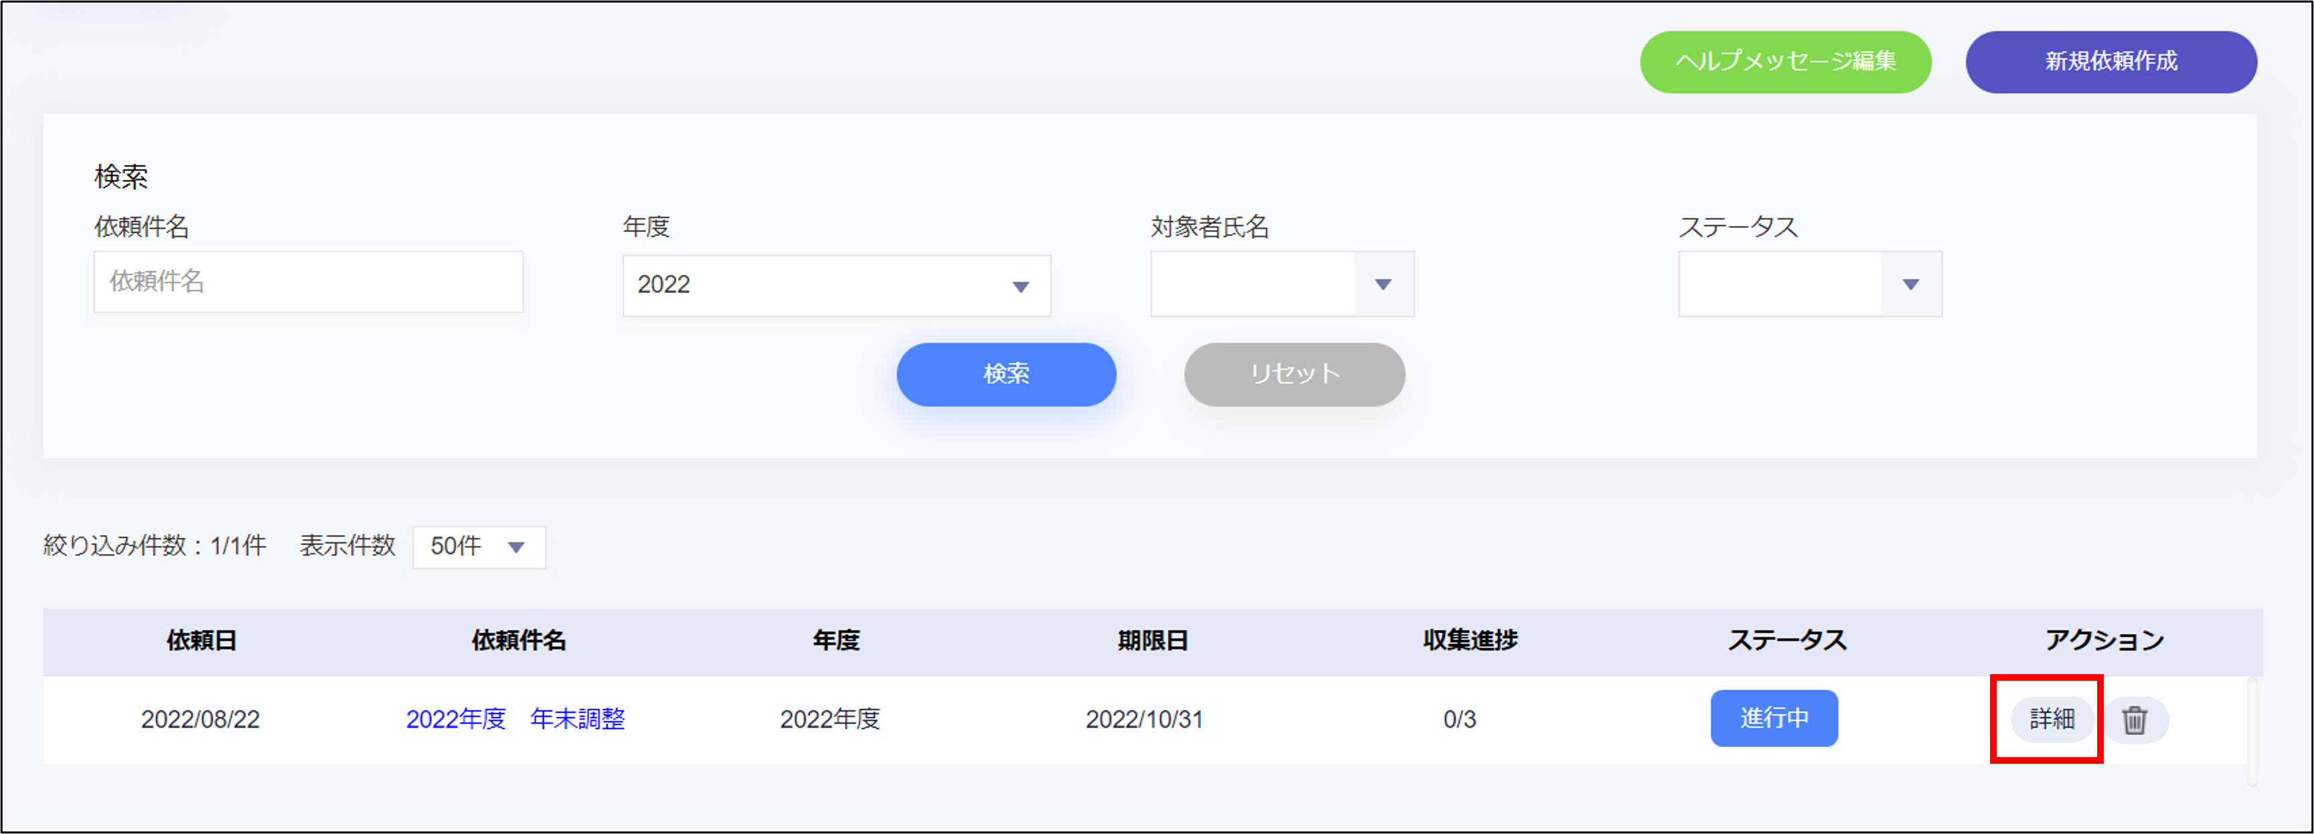Image resolution: width=2314 pixels, height=834 pixels.
Task: Click the ステータス table column header
Action: (1787, 641)
